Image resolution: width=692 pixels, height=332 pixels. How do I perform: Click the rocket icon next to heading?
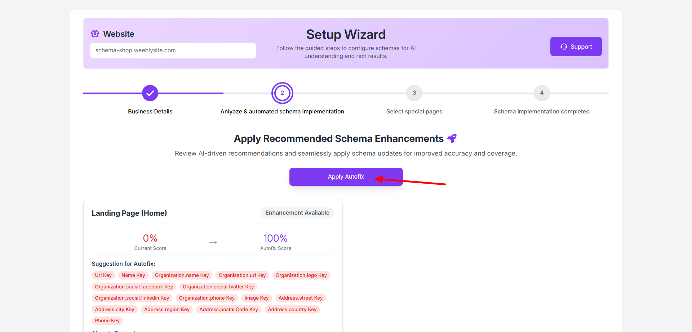[x=452, y=139]
